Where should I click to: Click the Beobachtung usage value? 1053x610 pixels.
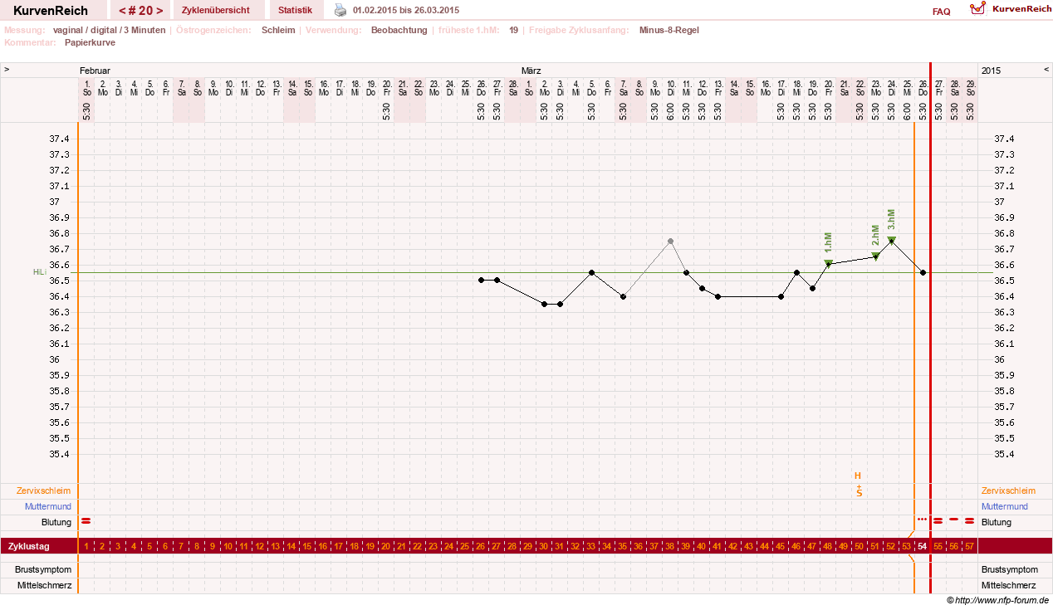(399, 30)
